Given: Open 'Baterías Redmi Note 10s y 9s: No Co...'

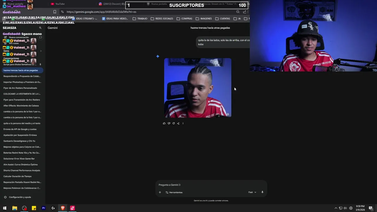Looking at the screenshot, I should tap(22, 153).
